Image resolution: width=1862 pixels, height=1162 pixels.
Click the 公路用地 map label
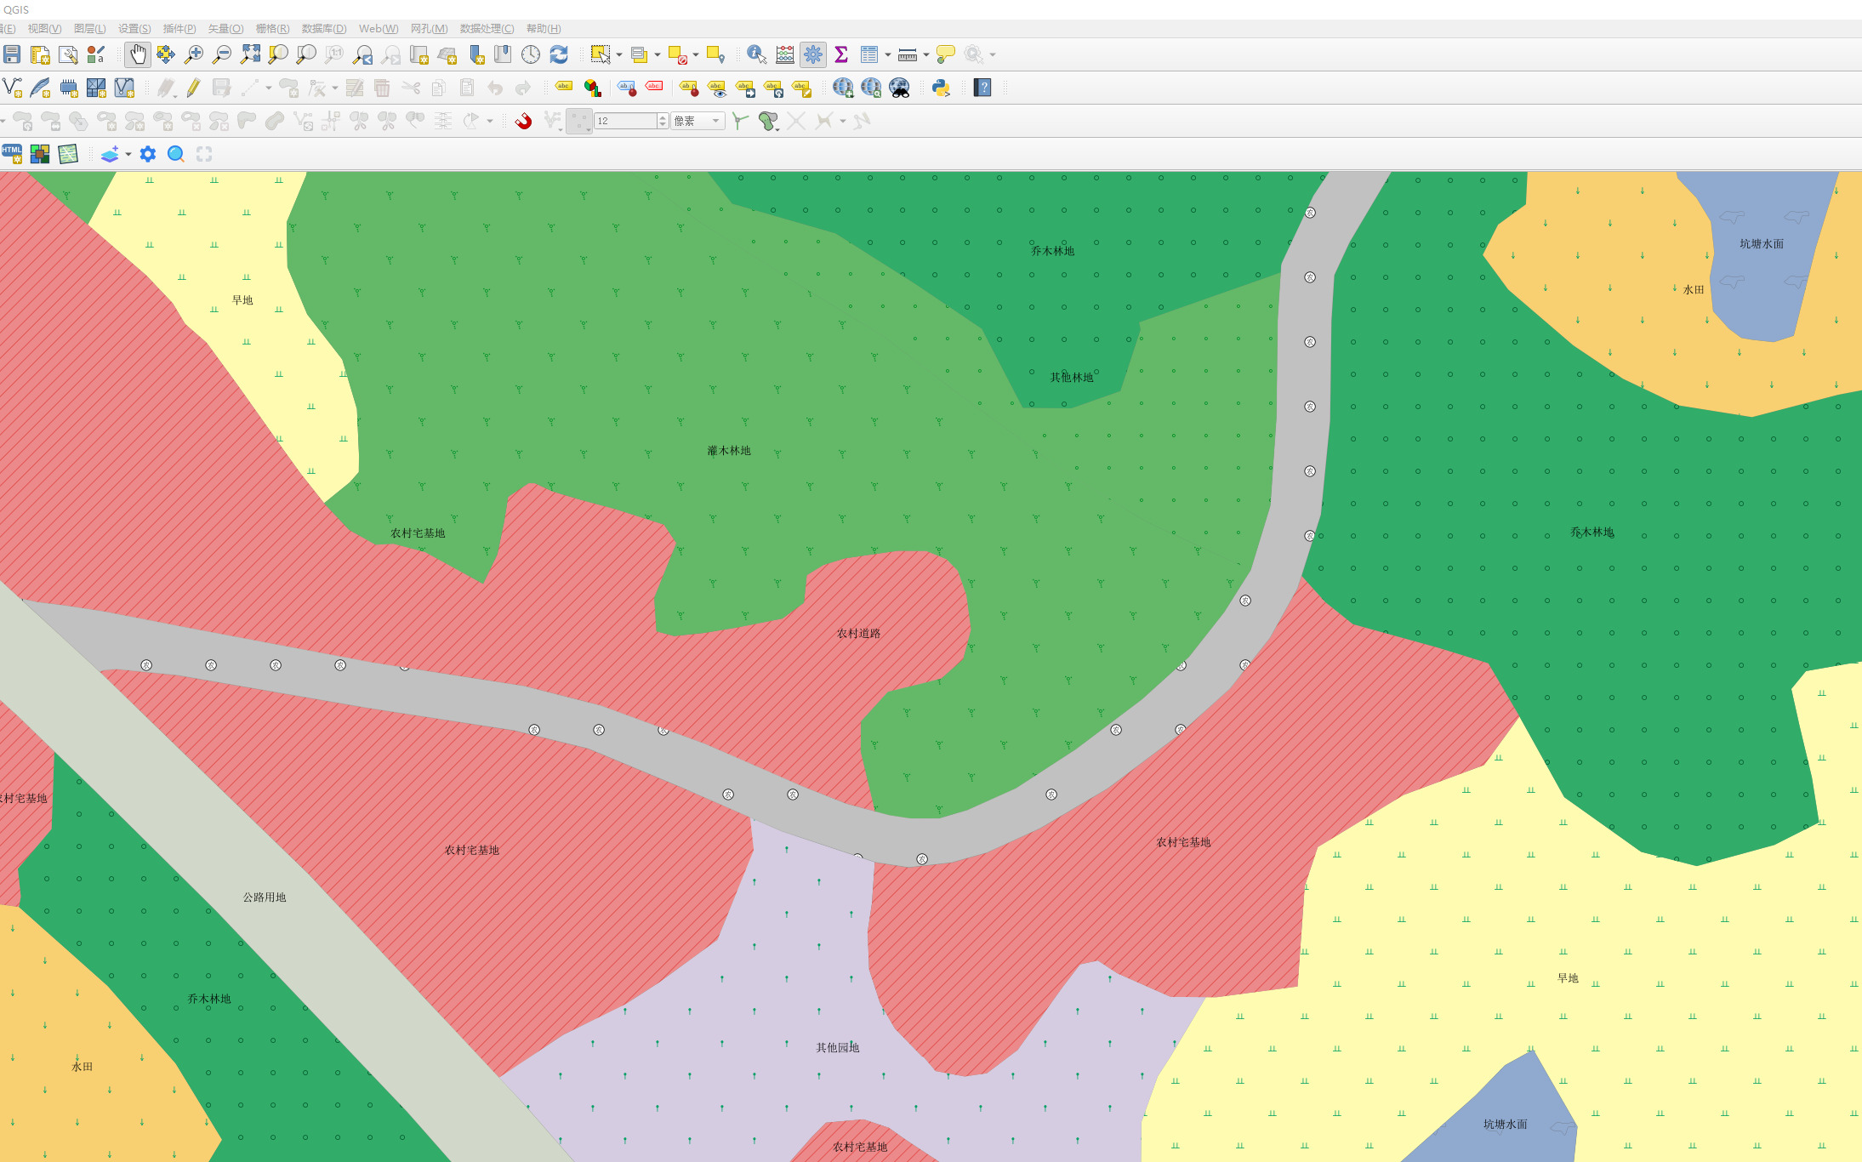point(265,897)
